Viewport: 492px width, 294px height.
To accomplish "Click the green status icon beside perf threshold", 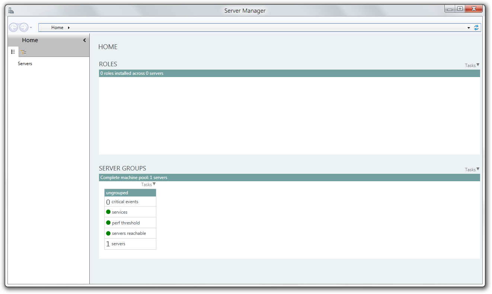I will point(108,223).
